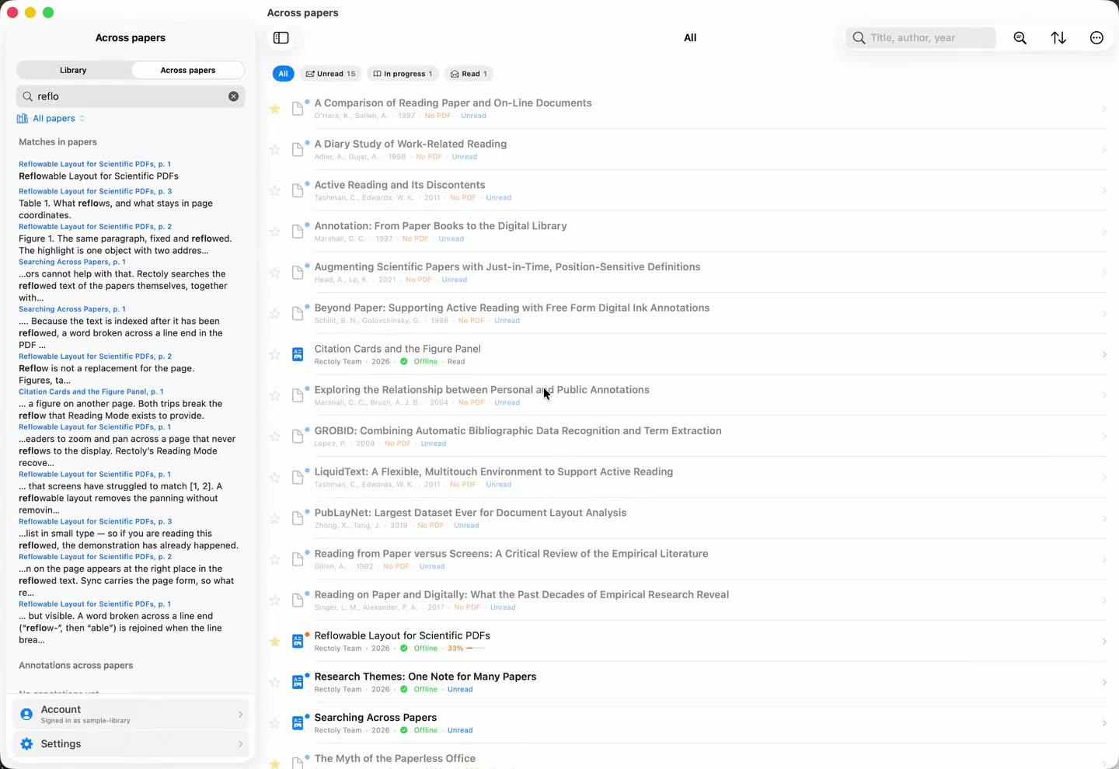Clear the 'reflo' search text
The width and height of the screenshot is (1119, 769).
pos(233,96)
